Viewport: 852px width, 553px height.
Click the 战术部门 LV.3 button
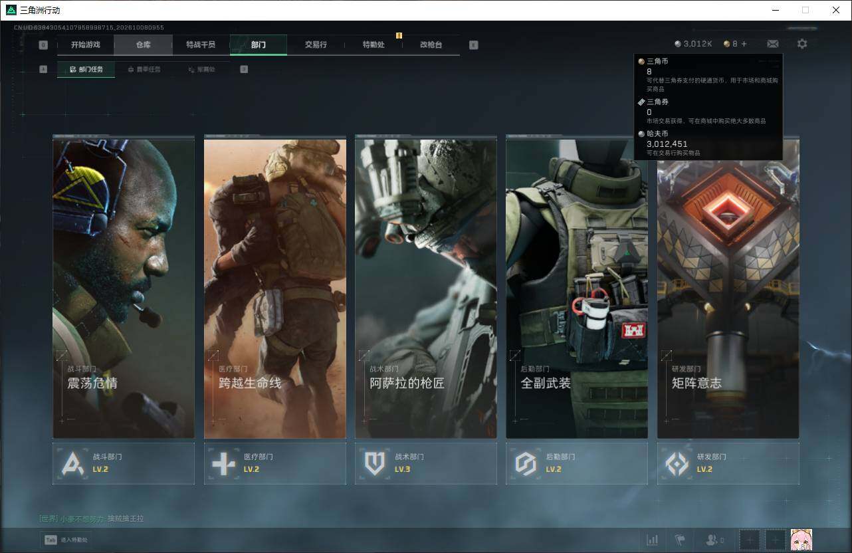click(x=426, y=463)
